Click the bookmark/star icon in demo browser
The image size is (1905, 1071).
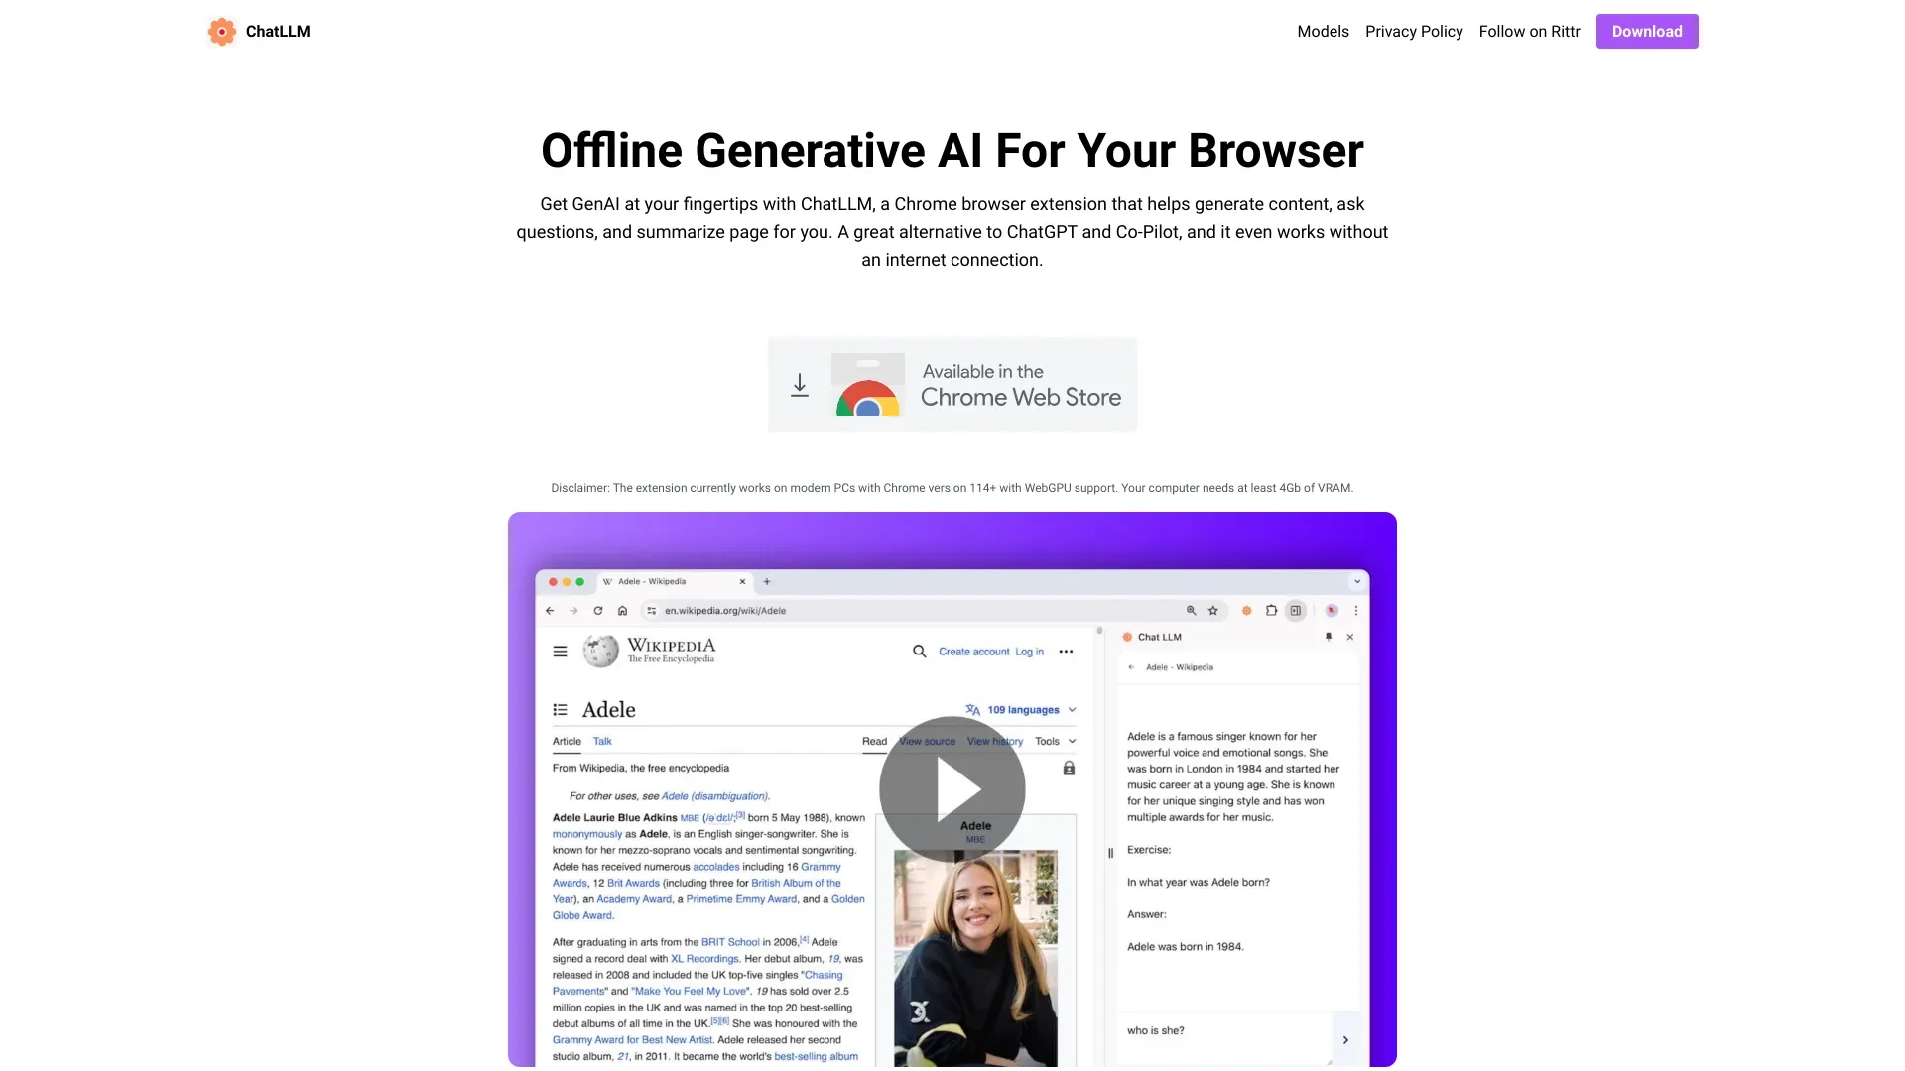pyautogui.click(x=1212, y=611)
